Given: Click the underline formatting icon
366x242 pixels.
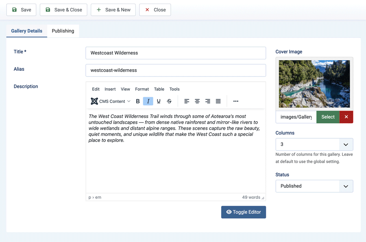Looking at the screenshot, I should tap(159, 101).
